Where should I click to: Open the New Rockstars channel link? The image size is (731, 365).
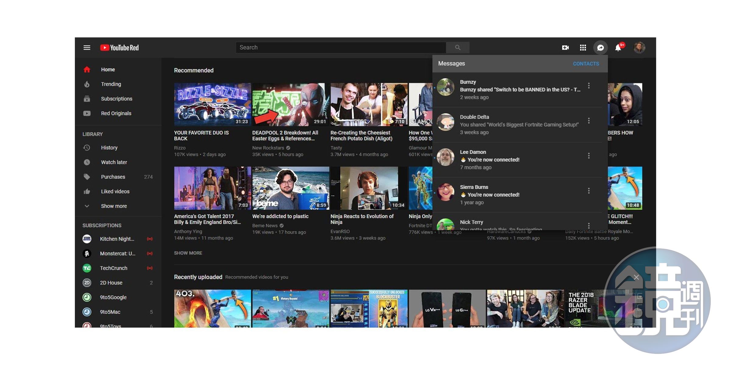268,148
